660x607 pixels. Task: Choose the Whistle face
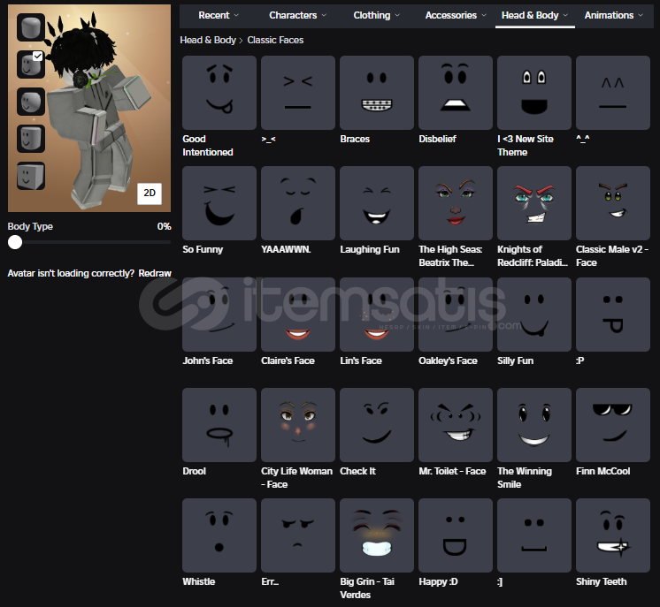click(x=219, y=535)
